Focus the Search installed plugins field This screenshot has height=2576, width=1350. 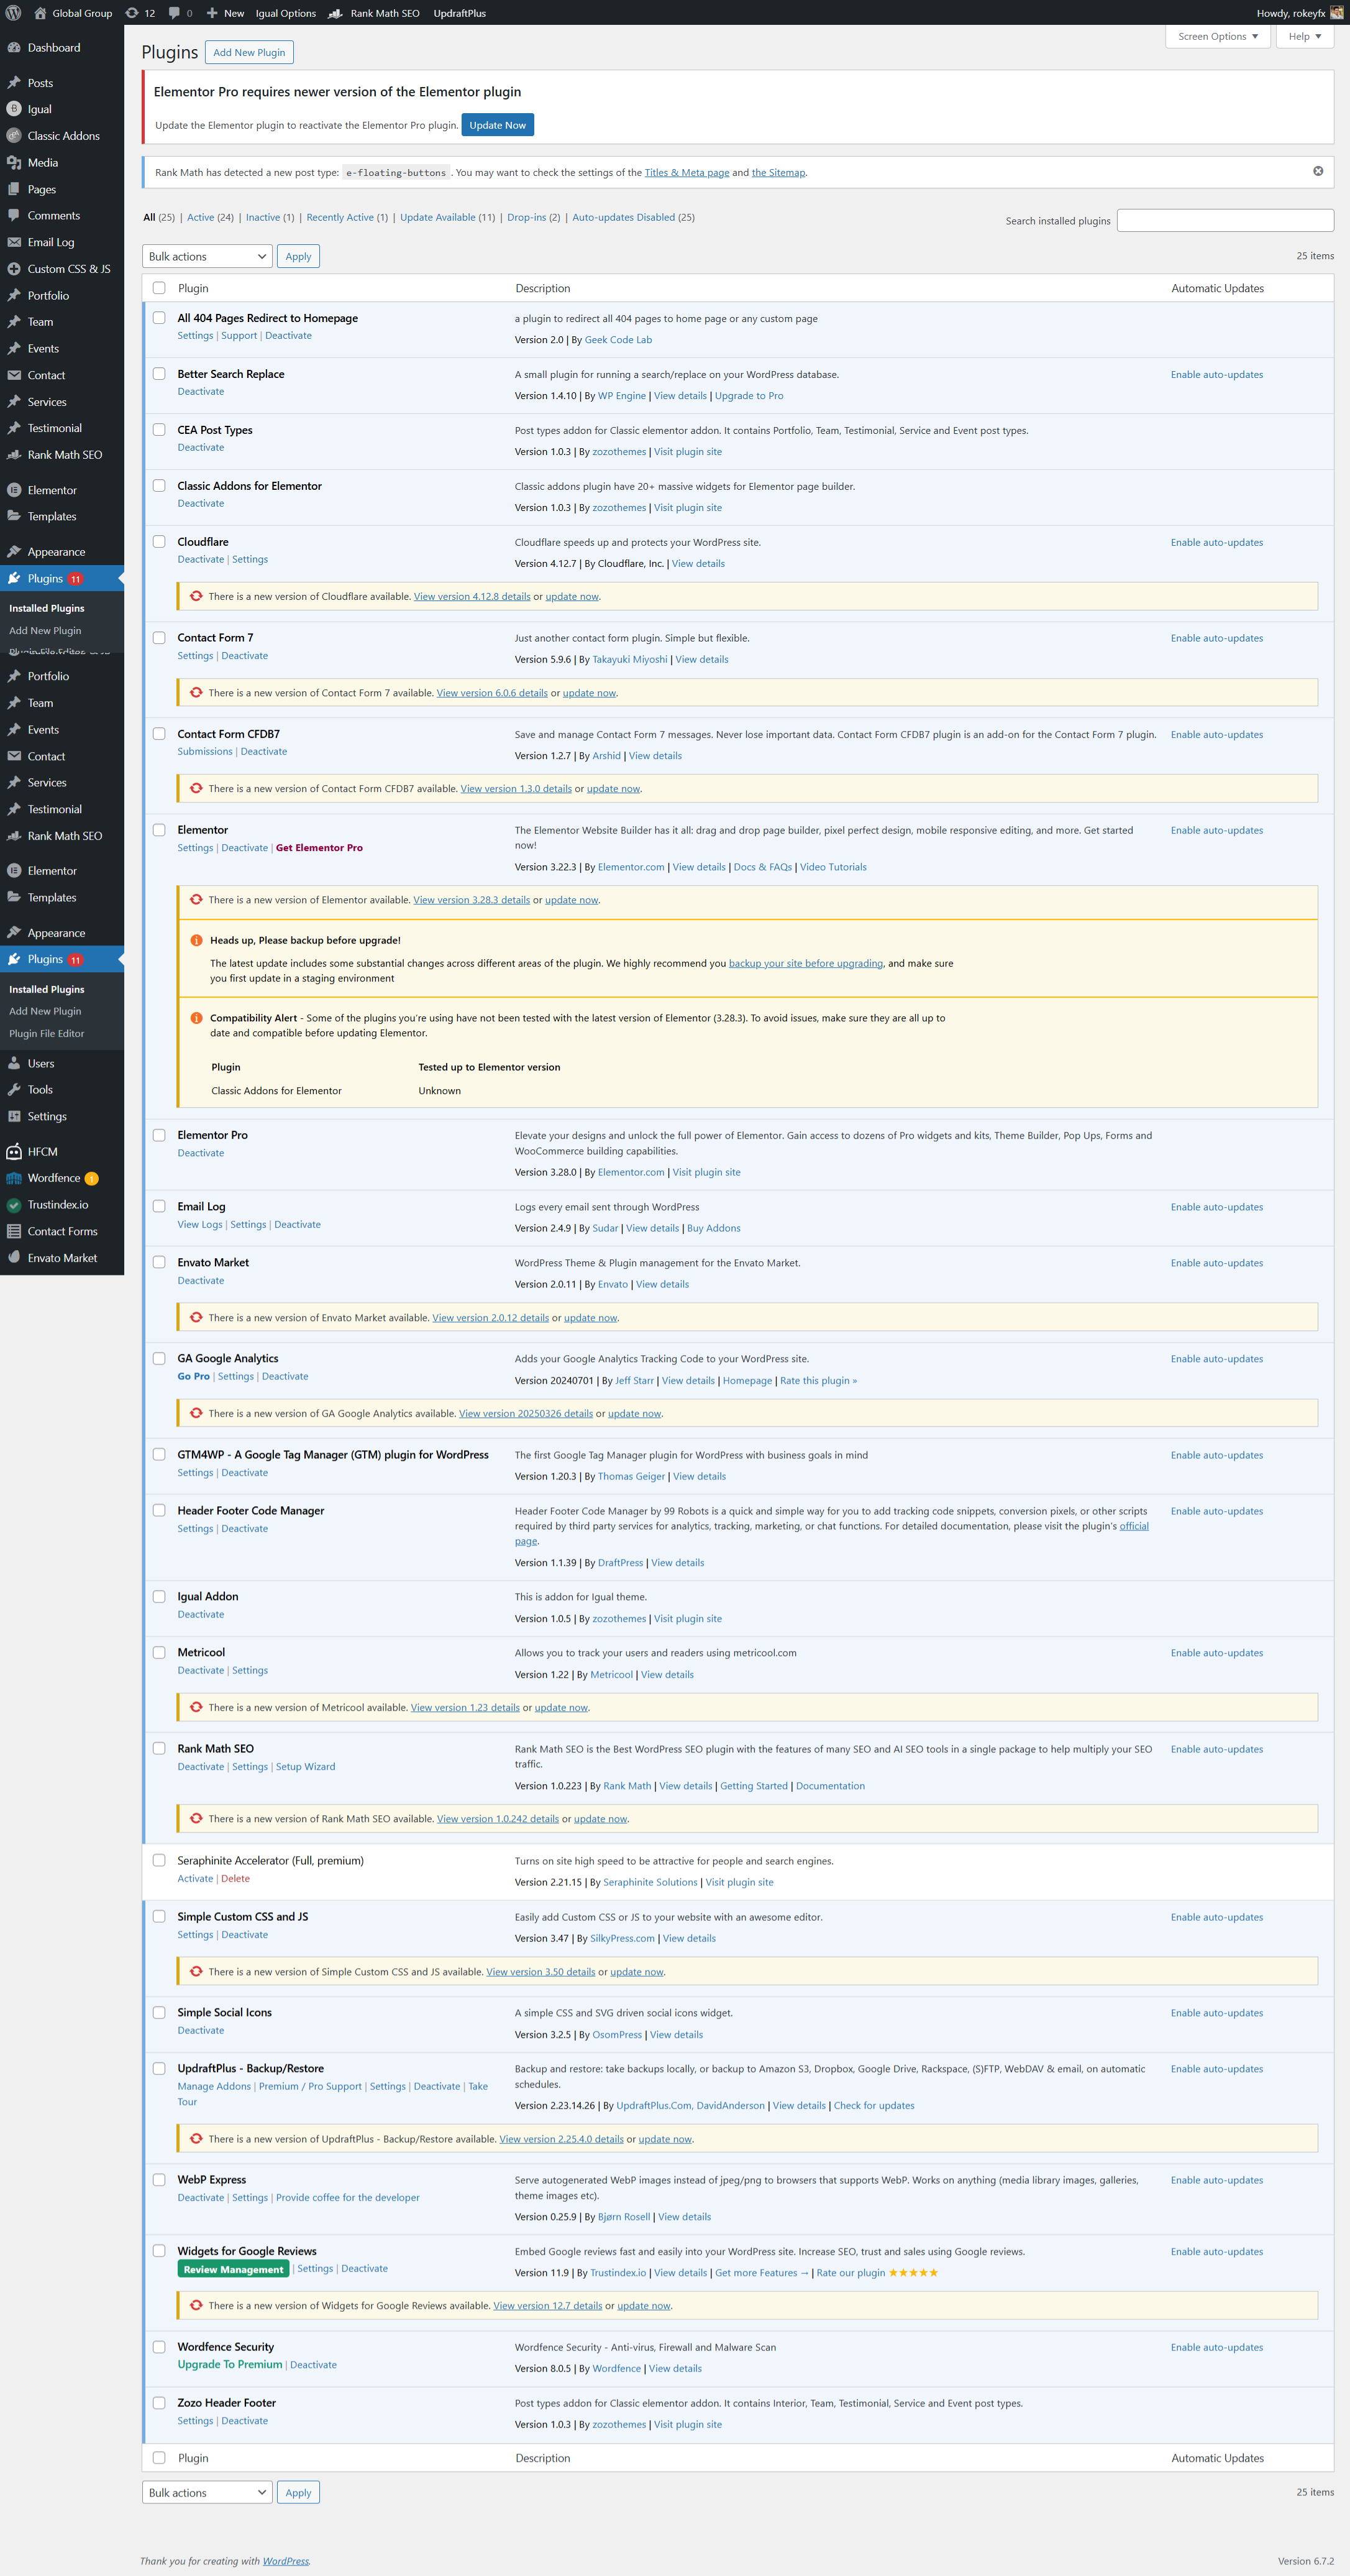(1224, 220)
